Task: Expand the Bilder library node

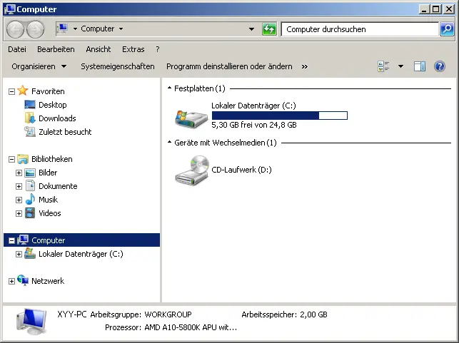Action: coord(19,173)
